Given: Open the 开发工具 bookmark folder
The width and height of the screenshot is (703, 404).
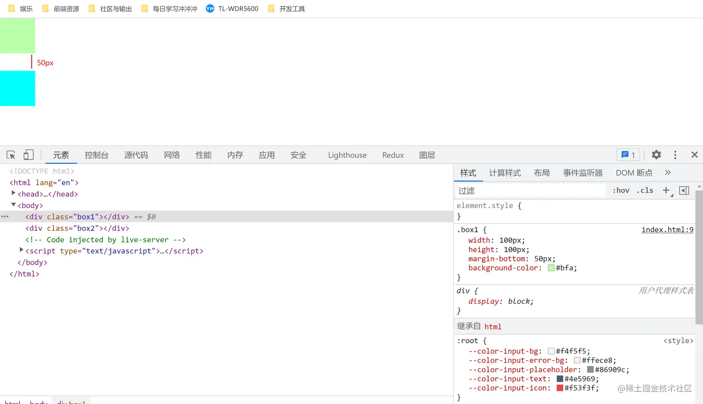Looking at the screenshot, I should [286, 9].
